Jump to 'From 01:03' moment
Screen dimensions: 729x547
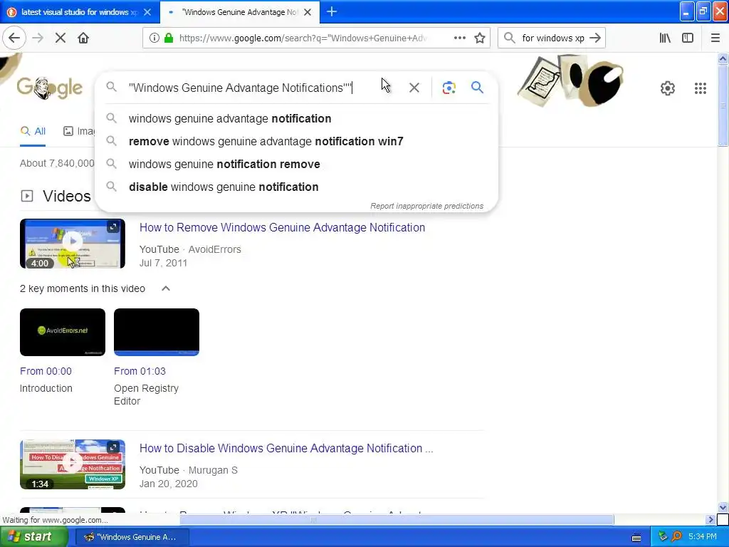click(x=140, y=371)
